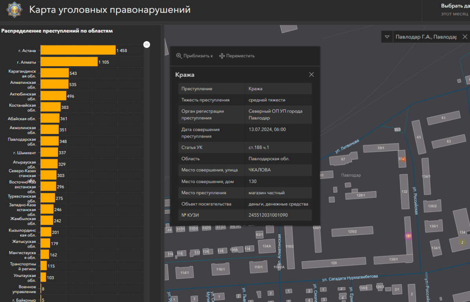Click the four-arrow "Переместить" pan icon
This screenshot has width=470, height=302.
(x=222, y=56)
